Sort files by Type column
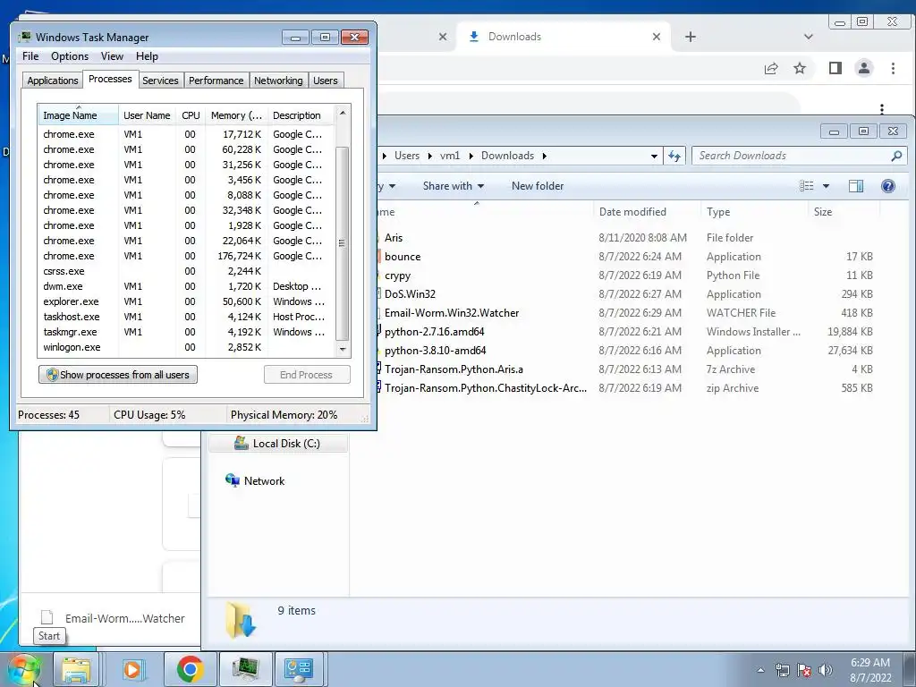Screen dimensions: 916x687 click(x=753, y=212)
